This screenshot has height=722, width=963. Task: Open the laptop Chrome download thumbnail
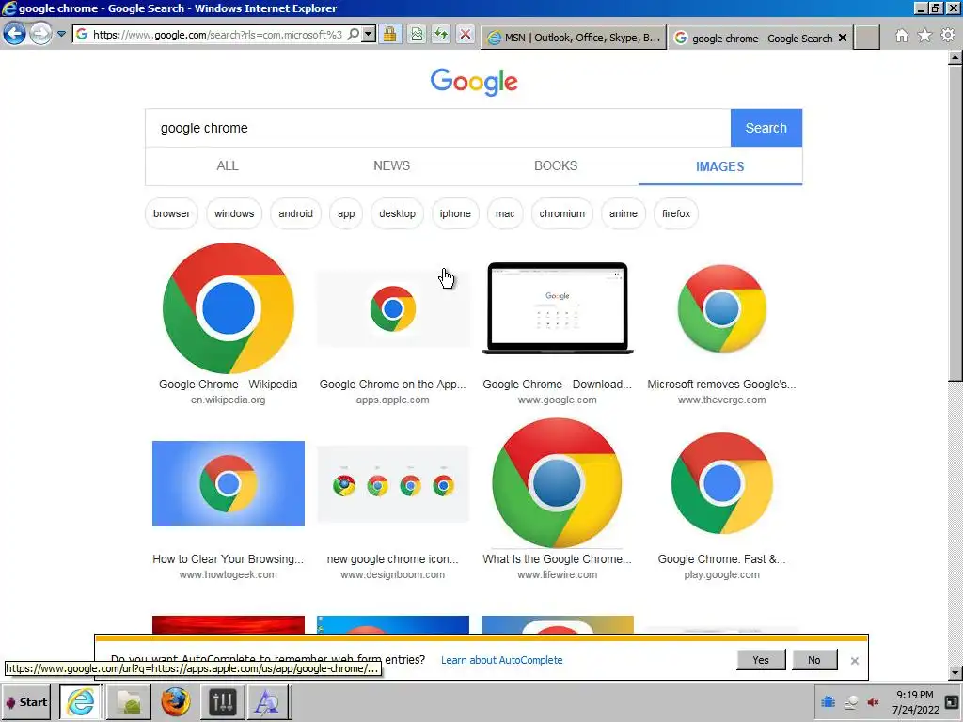(557, 308)
